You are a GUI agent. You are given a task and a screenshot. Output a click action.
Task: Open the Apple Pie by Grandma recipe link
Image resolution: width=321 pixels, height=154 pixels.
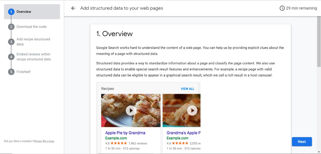point(125,133)
